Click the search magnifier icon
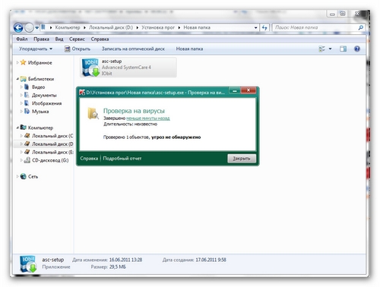The height and width of the screenshot is (287, 380). [x=361, y=27]
